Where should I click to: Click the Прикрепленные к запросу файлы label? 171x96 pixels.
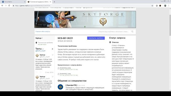[70, 65]
